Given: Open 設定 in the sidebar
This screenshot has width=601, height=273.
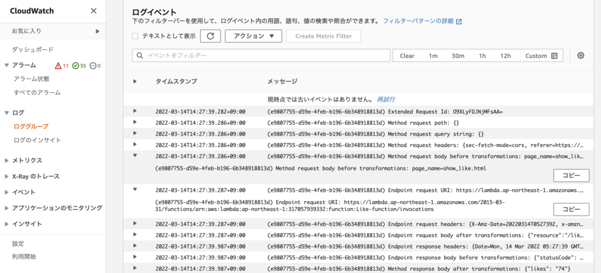Looking at the screenshot, I should click(x=18, y=244).
